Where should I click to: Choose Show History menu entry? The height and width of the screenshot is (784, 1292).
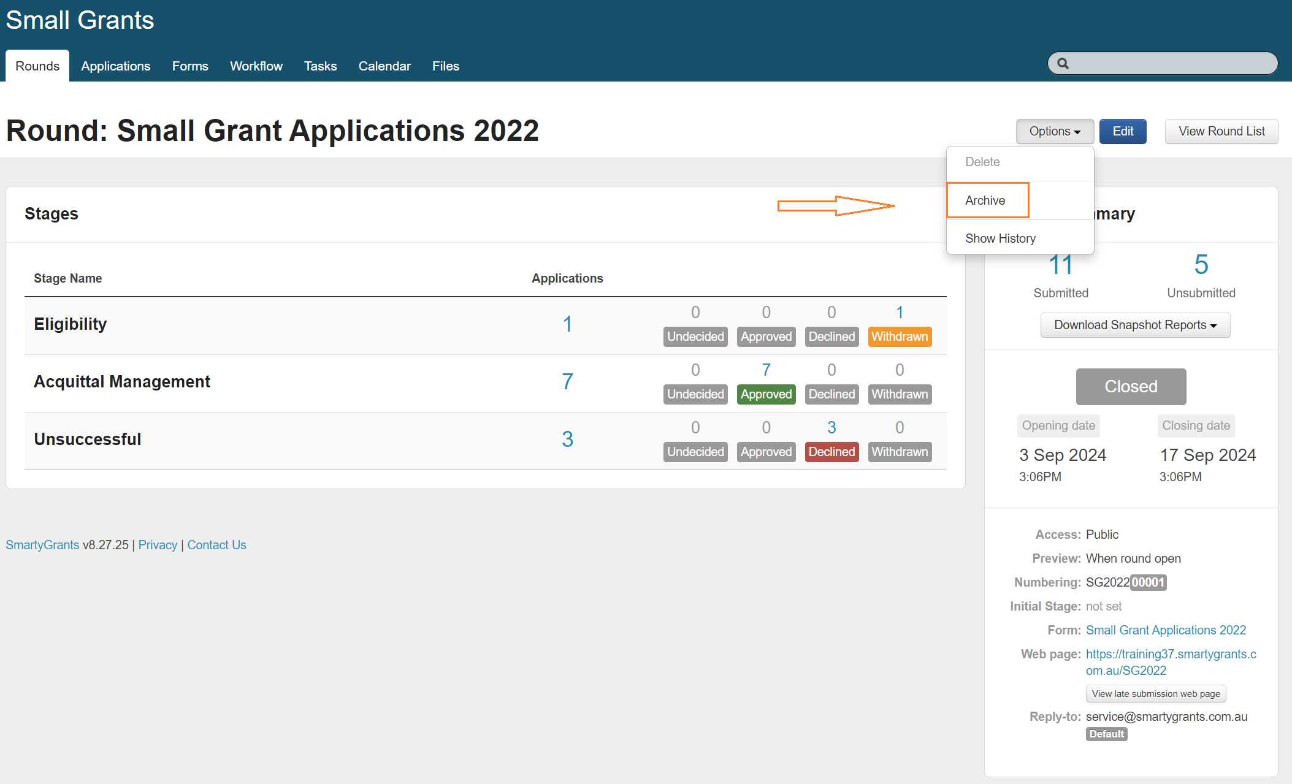(x=1000, y=238)
